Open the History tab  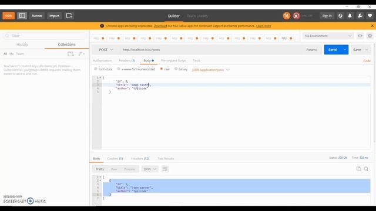pos(22,45)
